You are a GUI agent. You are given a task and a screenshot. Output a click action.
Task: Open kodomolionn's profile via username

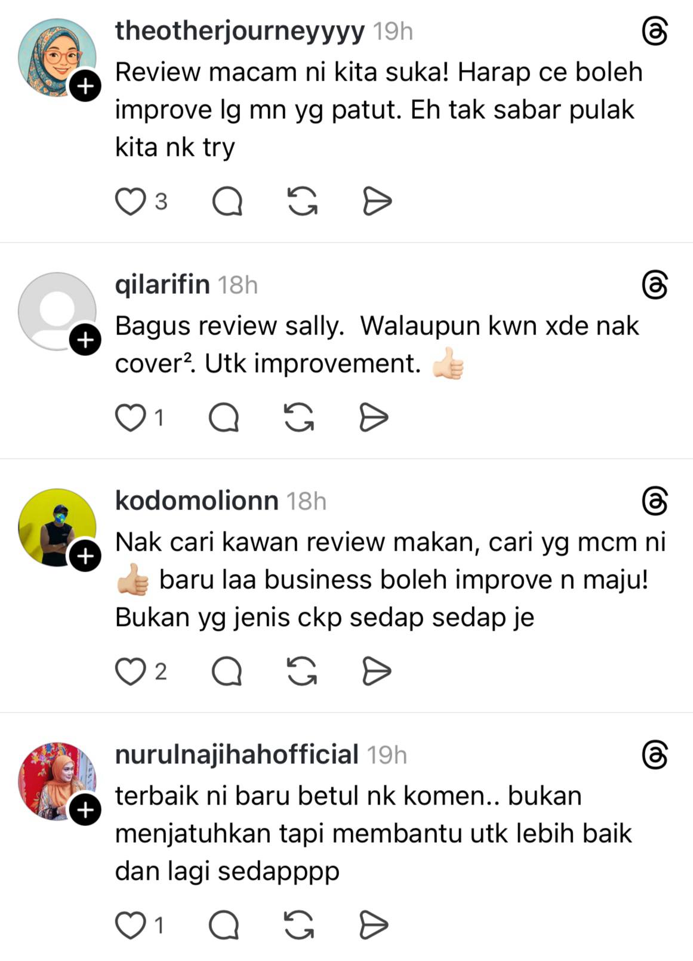click(196, 501)
